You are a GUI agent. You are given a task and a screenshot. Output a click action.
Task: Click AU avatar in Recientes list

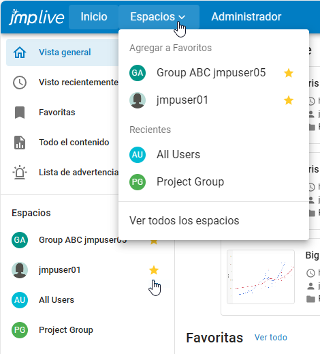[138, 155]
